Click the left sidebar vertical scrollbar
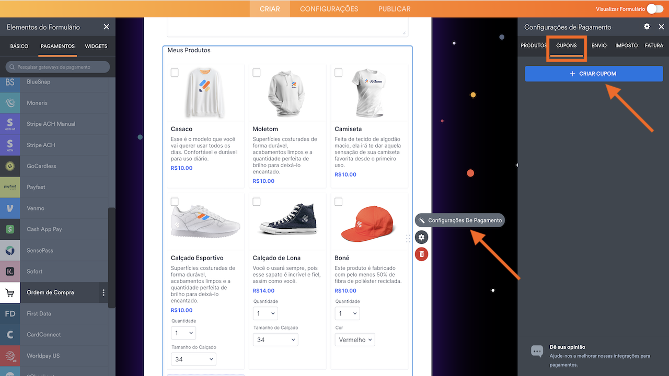This screenshot has width=669, height=376. tap(111, 258)
